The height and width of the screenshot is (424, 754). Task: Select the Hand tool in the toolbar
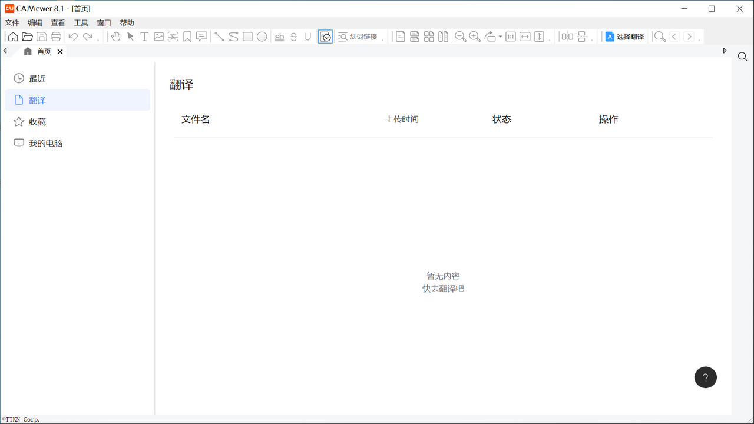pyautogui.click(x=115, y=37)
